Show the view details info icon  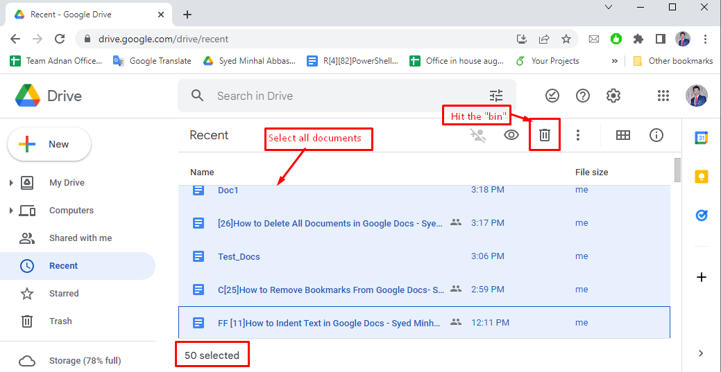pyautogui.click(x=656, y=135)
